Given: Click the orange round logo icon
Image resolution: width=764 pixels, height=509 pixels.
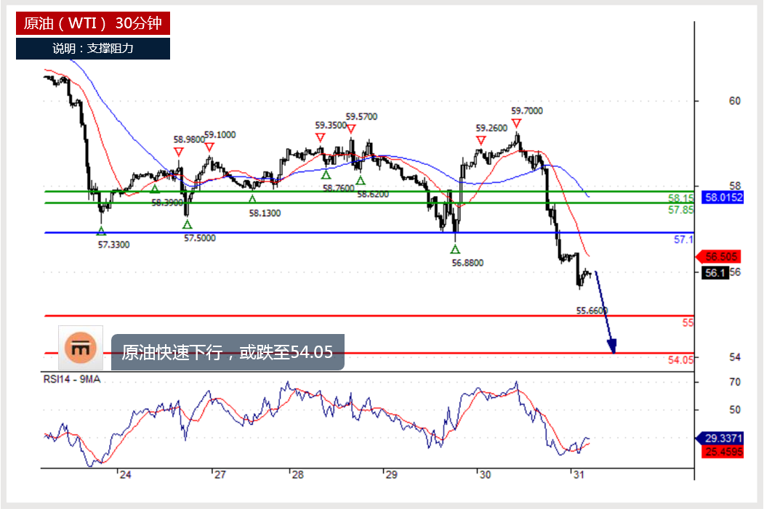Looking at the screenshot, I should click(x=81, y=348).
